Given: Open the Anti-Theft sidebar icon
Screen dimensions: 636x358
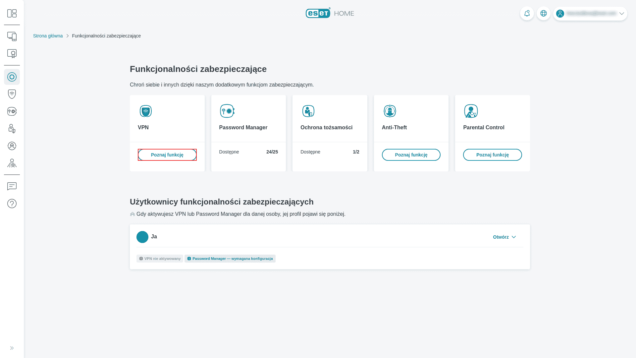Looking at the screenshot, I should [12, 146].
